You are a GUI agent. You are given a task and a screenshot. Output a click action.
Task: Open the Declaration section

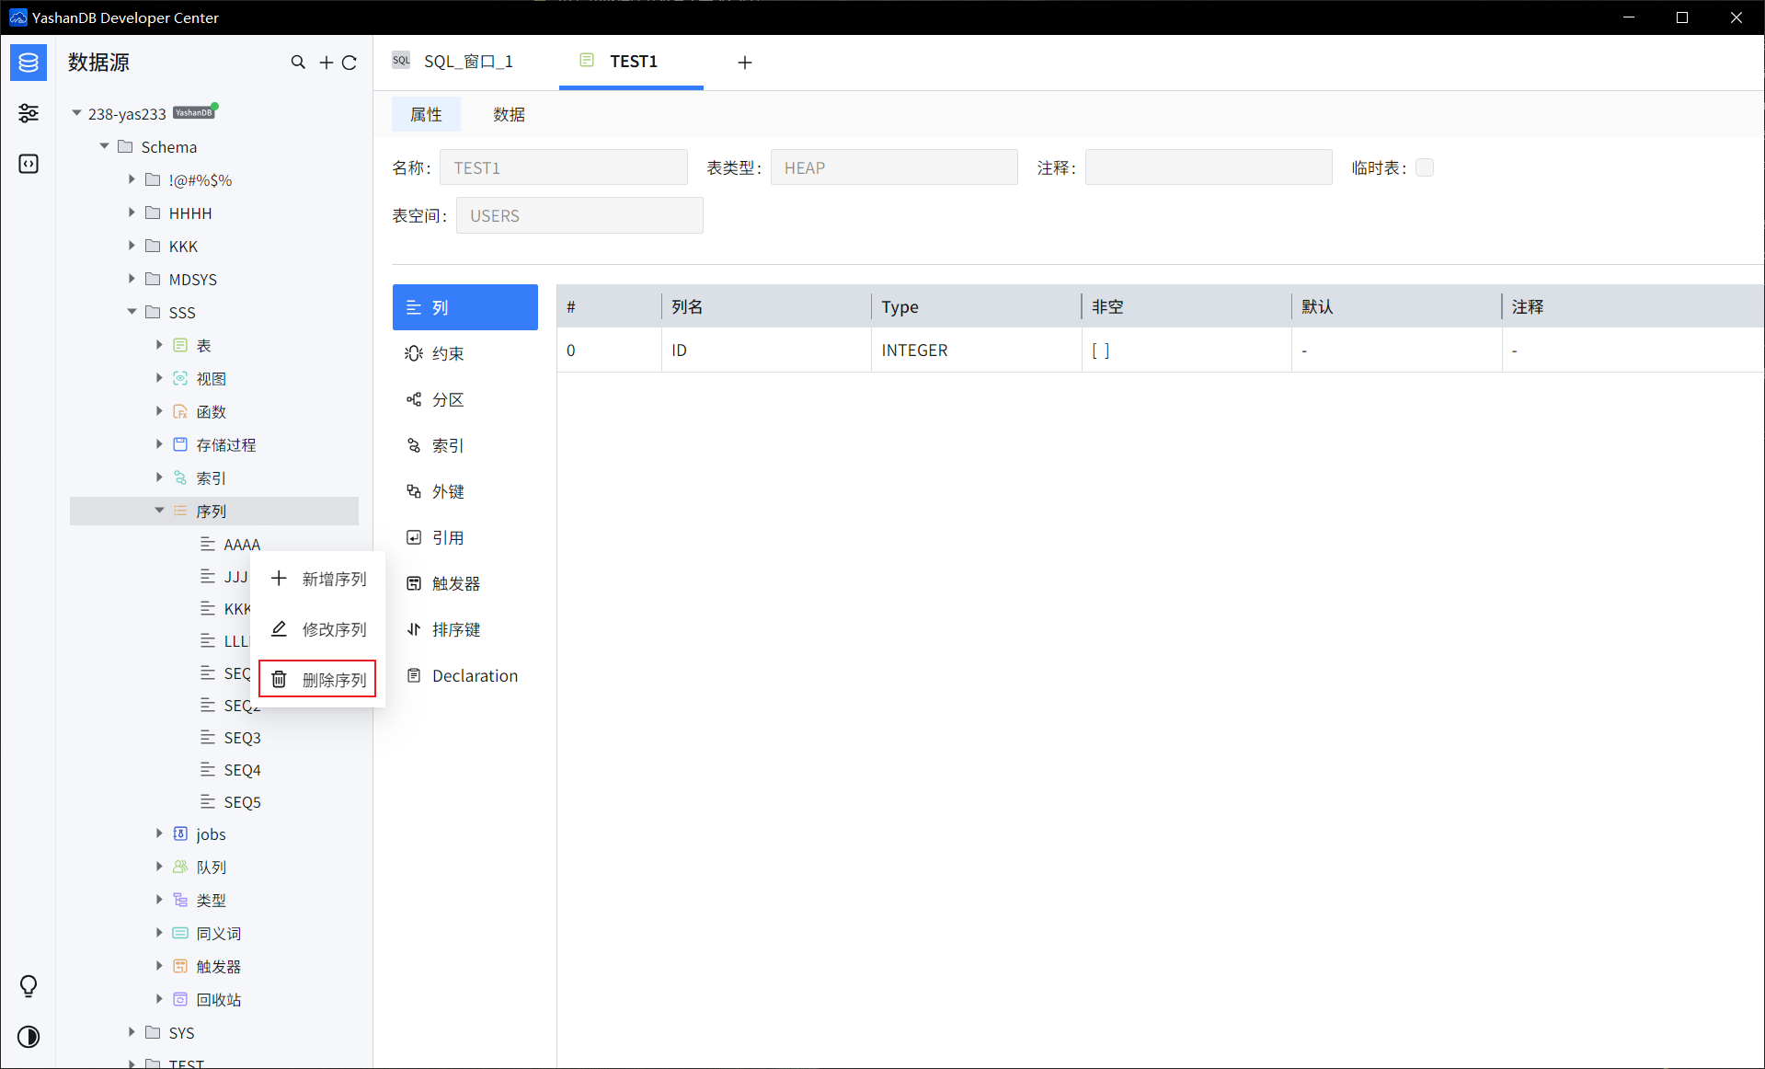[465, 675]
